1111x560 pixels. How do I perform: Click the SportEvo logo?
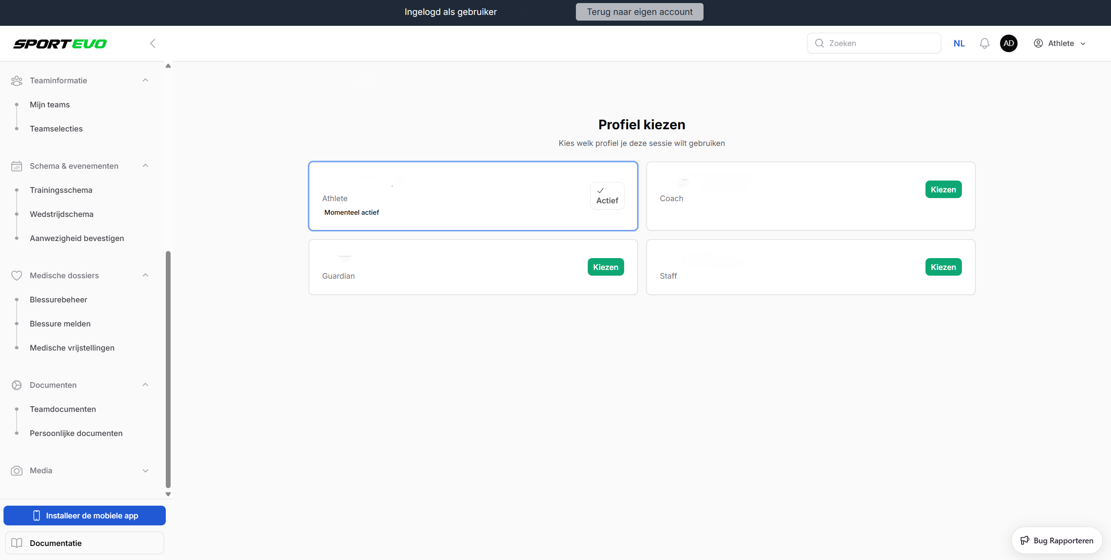(60, 44)
